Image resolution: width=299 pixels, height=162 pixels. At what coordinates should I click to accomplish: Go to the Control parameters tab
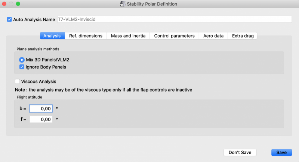click(174, 36)
